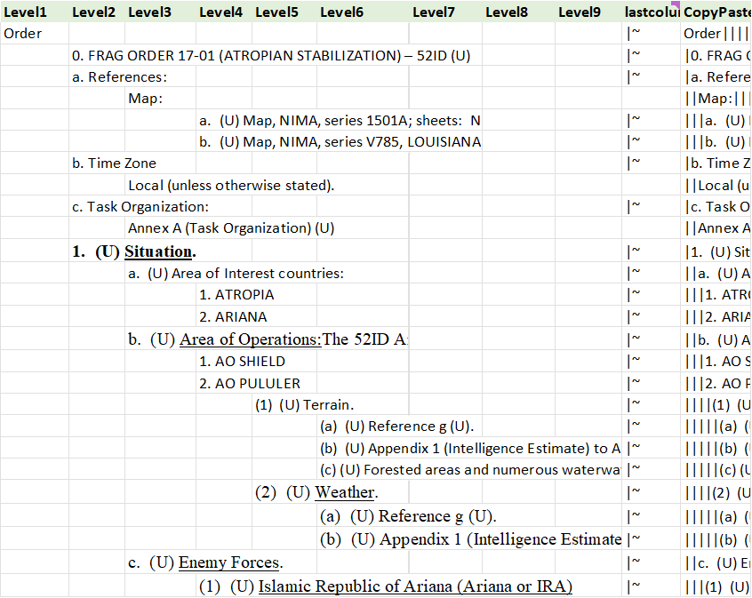The height and width of the screenshot is (598, 752).
Task: Click '(b) (U) Appendix 1' cell under Weather
Action: [x=469, y=539]
